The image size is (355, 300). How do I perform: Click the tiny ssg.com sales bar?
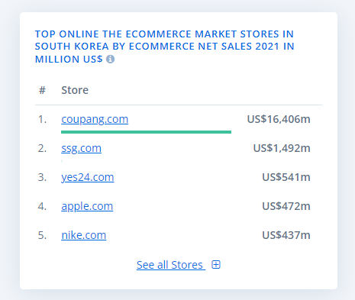coord(62,161)
